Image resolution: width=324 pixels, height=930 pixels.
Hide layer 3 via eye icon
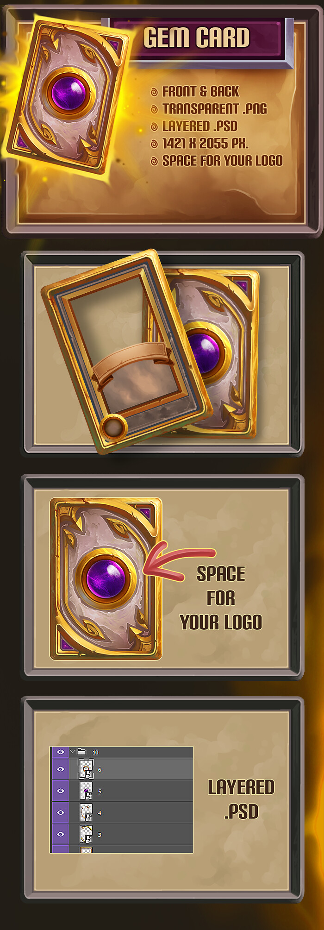pyautogui.click(x=61, y=834)
